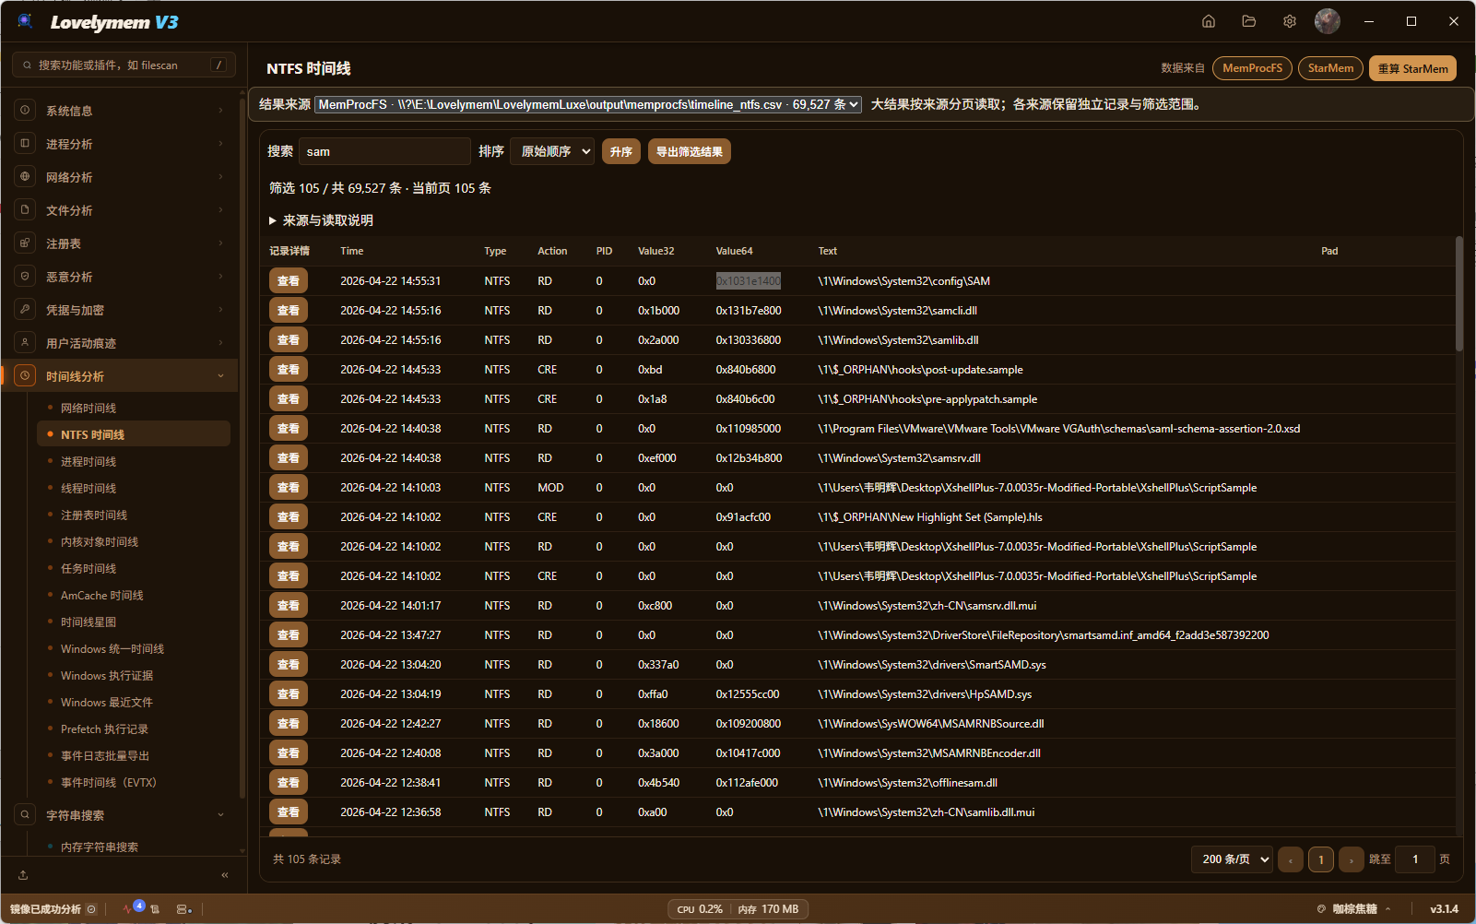Go to the home page icon
This screenshot has width=1476, height=924.
tap(1209, 21)
